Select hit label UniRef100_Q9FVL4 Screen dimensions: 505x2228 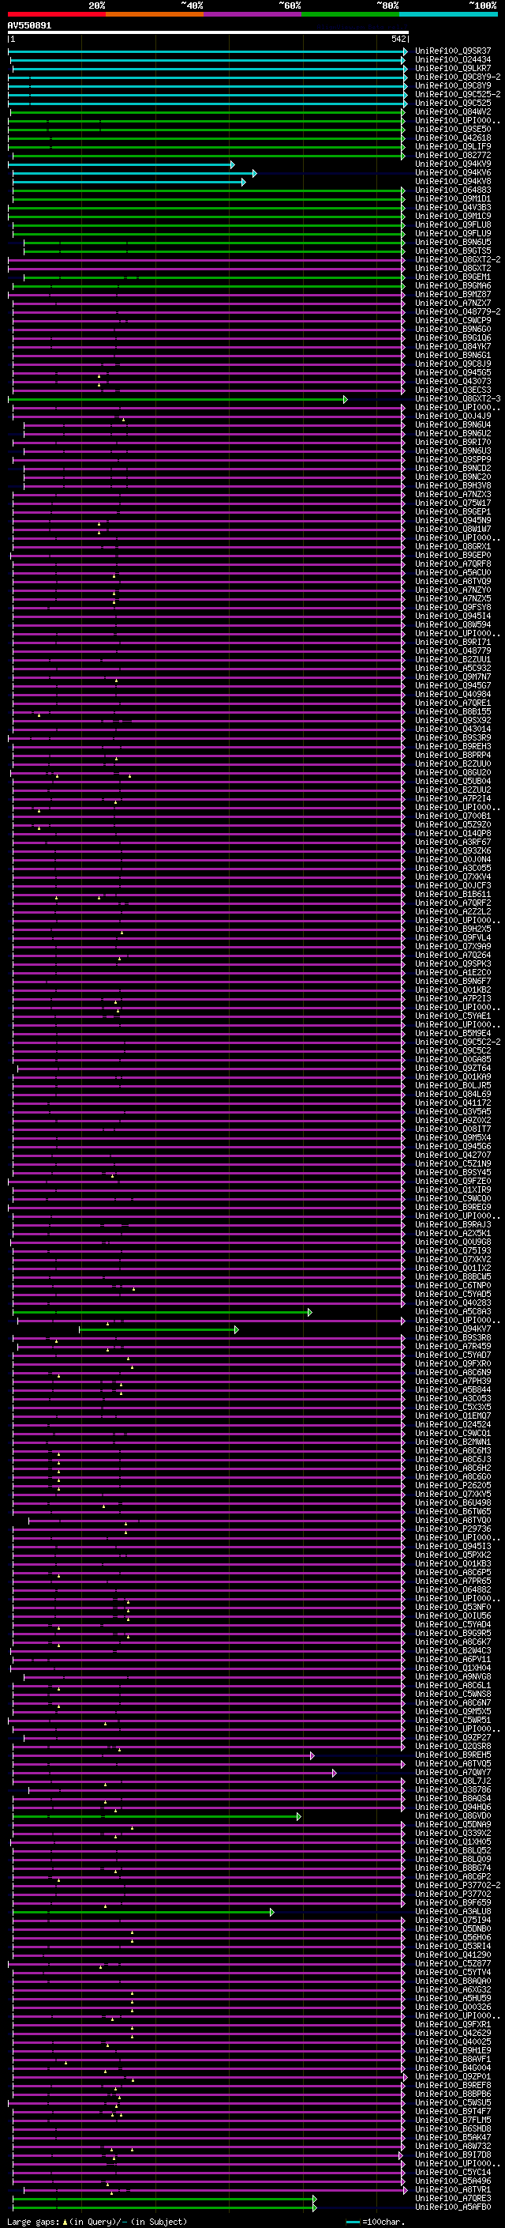point(453,937)
